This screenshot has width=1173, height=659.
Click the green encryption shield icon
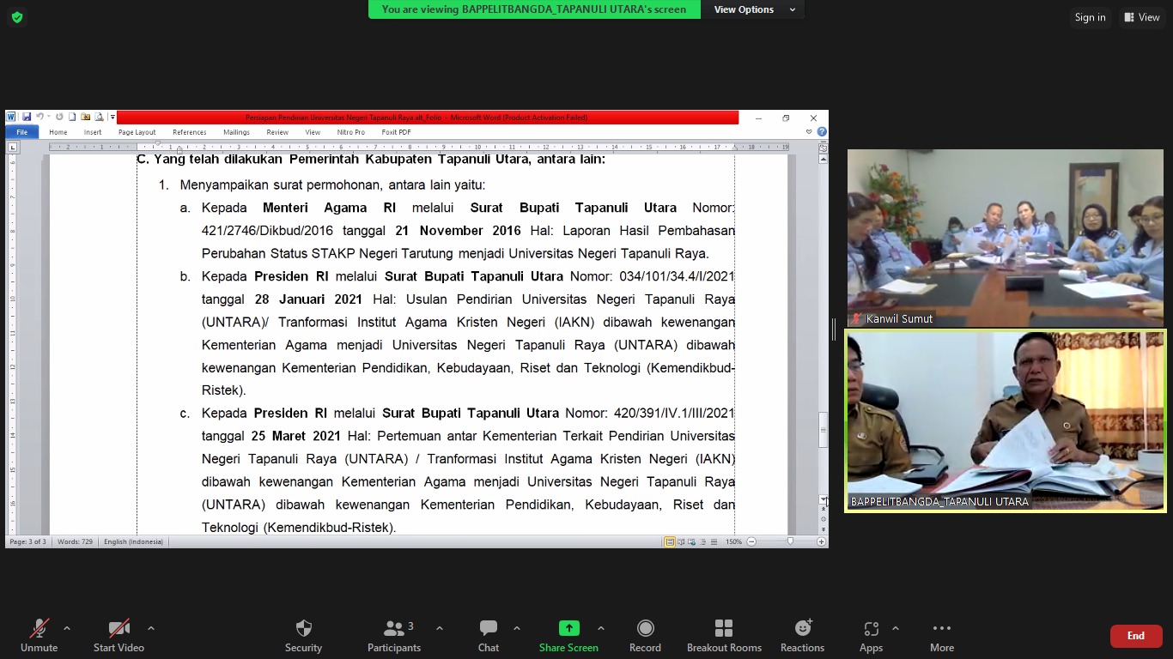click(x=16, y=17)
